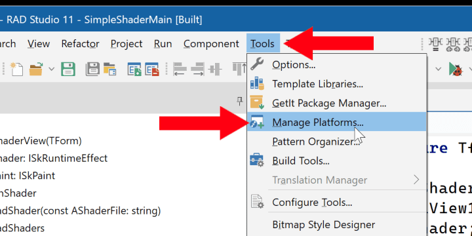Image resolution: width=472 pixels, height=236 pixels.
Task: Open the Run menu
Action: [x=163, y=44]
